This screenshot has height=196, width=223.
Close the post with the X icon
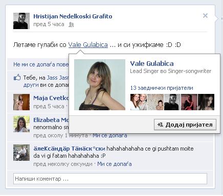click(205, 16)
